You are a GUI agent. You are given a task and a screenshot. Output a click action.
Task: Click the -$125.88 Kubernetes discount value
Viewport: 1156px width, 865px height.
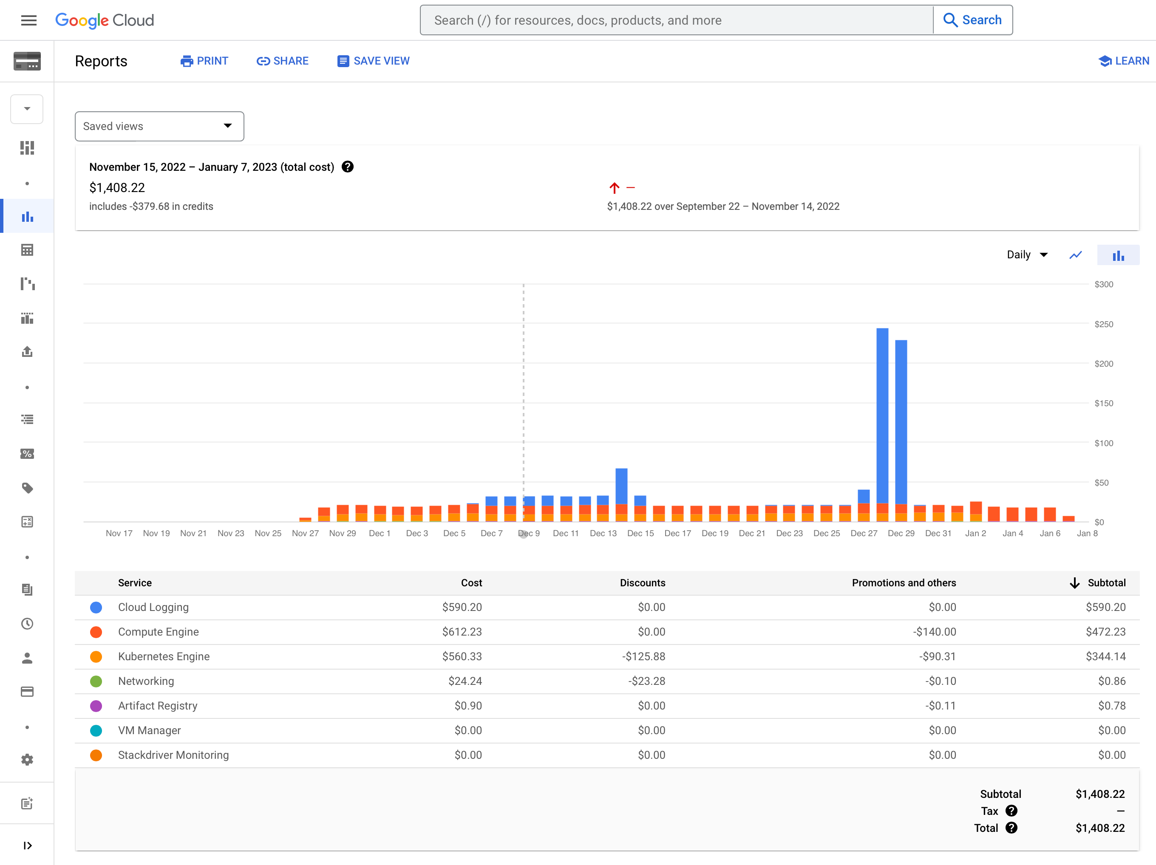pyautogui.click(x=643, y=656)
